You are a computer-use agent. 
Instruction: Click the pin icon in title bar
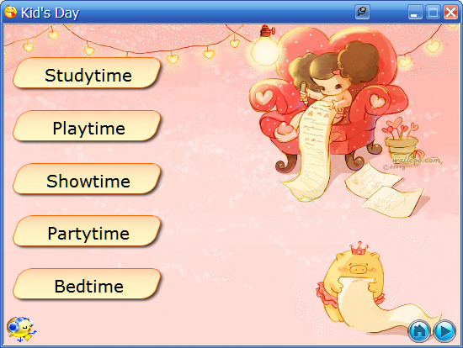point(362,13)
